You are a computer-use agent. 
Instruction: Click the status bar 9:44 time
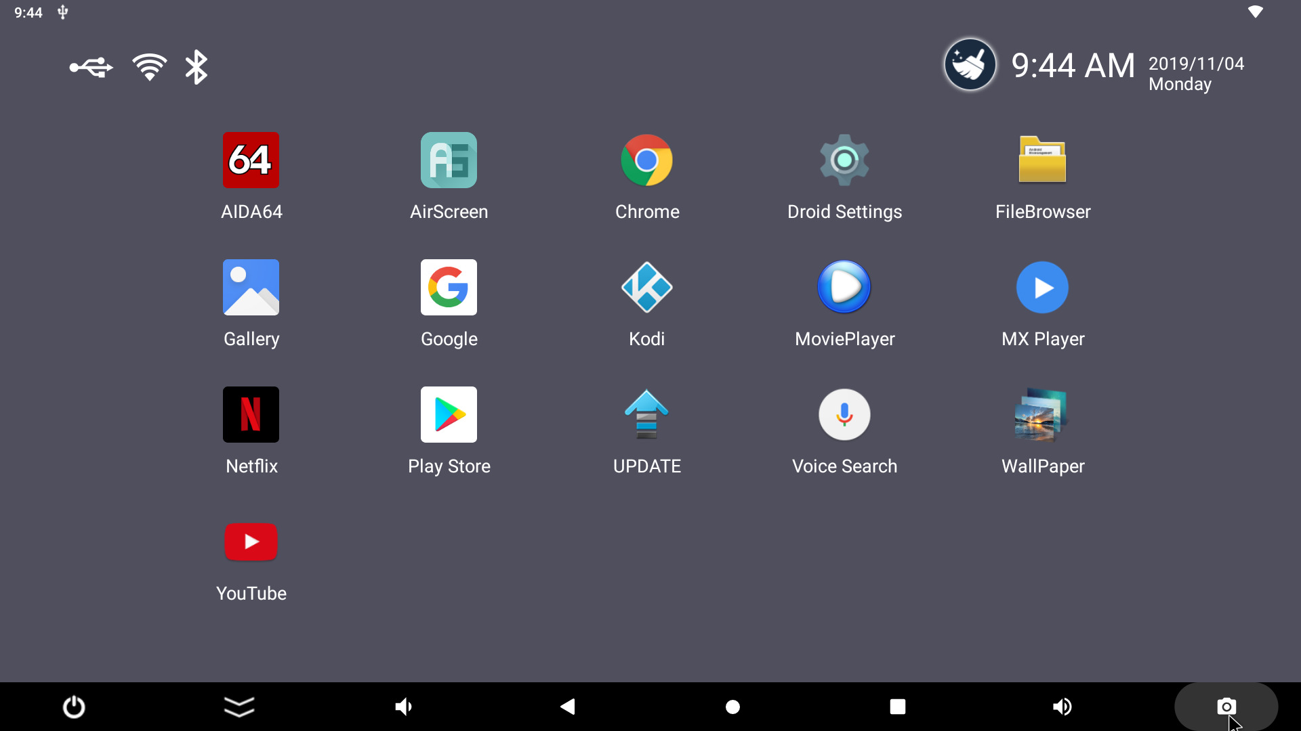point(28,13)
